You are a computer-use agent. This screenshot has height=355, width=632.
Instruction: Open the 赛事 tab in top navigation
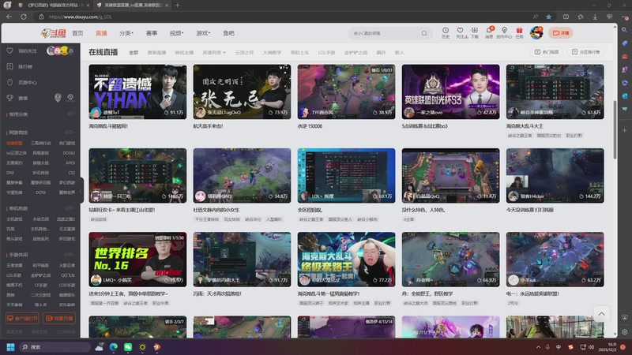pos(152,33)
